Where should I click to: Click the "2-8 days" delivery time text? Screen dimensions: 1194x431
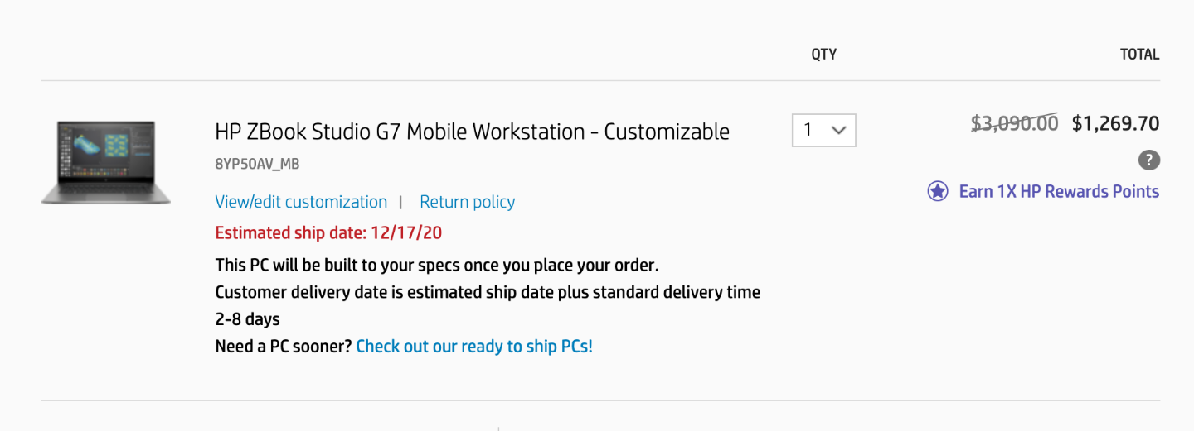tap(247, 319)
